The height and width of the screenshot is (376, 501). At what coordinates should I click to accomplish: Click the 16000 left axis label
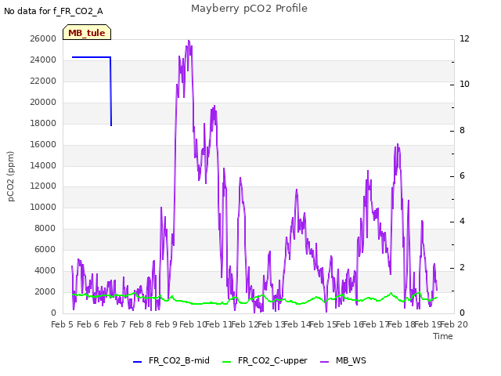(x=43, y=144)
